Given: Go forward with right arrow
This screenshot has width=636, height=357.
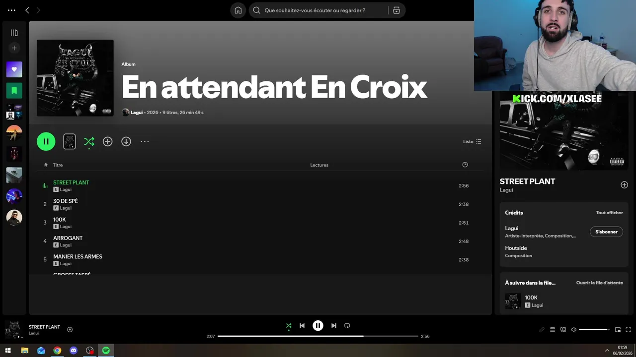Looking at the screenshot, I should pyautogui.click(x=38, y=10).
